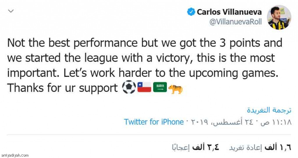Screen dimensions: 298x158
Task: Click the Saudi Arabia flag emoji
Action: click(x=160, y=87)
